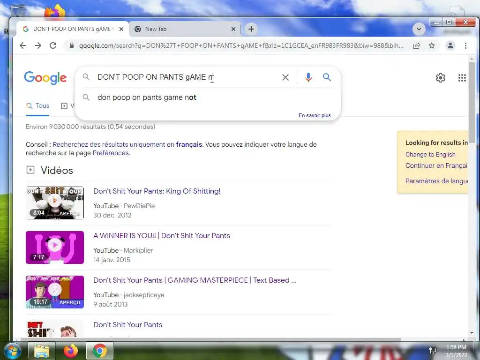
Task: Click 'Change to English' link
Action: coord(430,154)
